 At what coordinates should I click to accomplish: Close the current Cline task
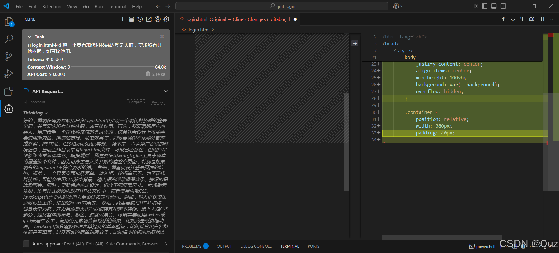[x=162, y=37]
